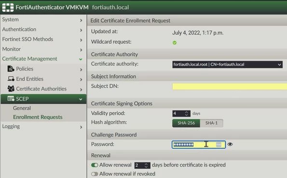Screen dimensions: 287x178
Task: Expand the Certificate Authorities submenu chevron
Action: pyautogui.click(x=81, y=89)
